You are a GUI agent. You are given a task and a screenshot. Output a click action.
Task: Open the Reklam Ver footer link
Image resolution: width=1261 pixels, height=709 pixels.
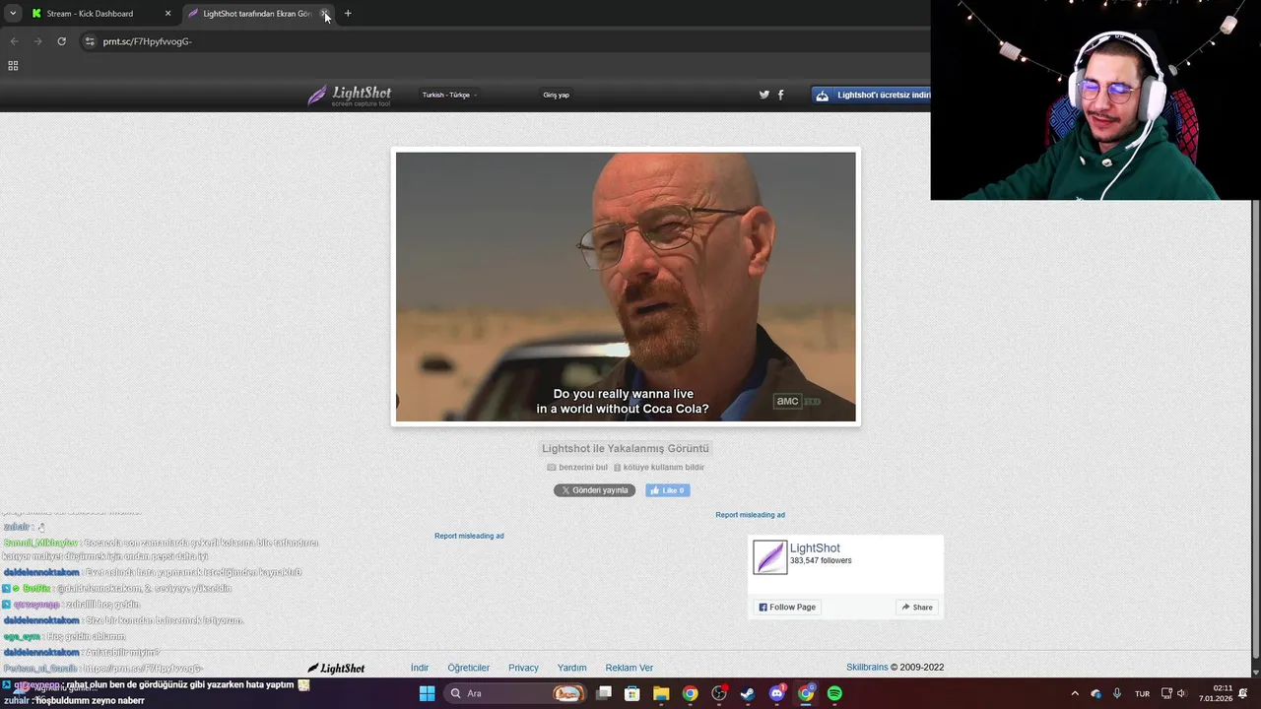click(630, 668)
